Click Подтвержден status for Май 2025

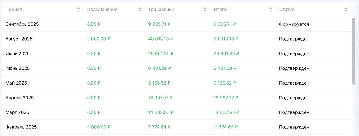pos(294,83)
